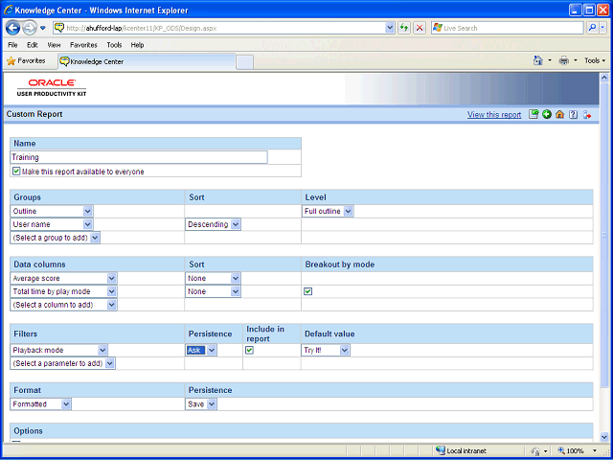Click the Live Search input box
Screen dimensions: 613x460
pyautogui.click(x=508, y=28)
